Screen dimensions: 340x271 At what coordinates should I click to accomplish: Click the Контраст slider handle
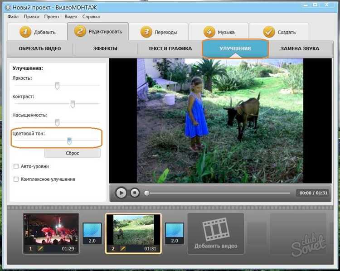(73, 104)
